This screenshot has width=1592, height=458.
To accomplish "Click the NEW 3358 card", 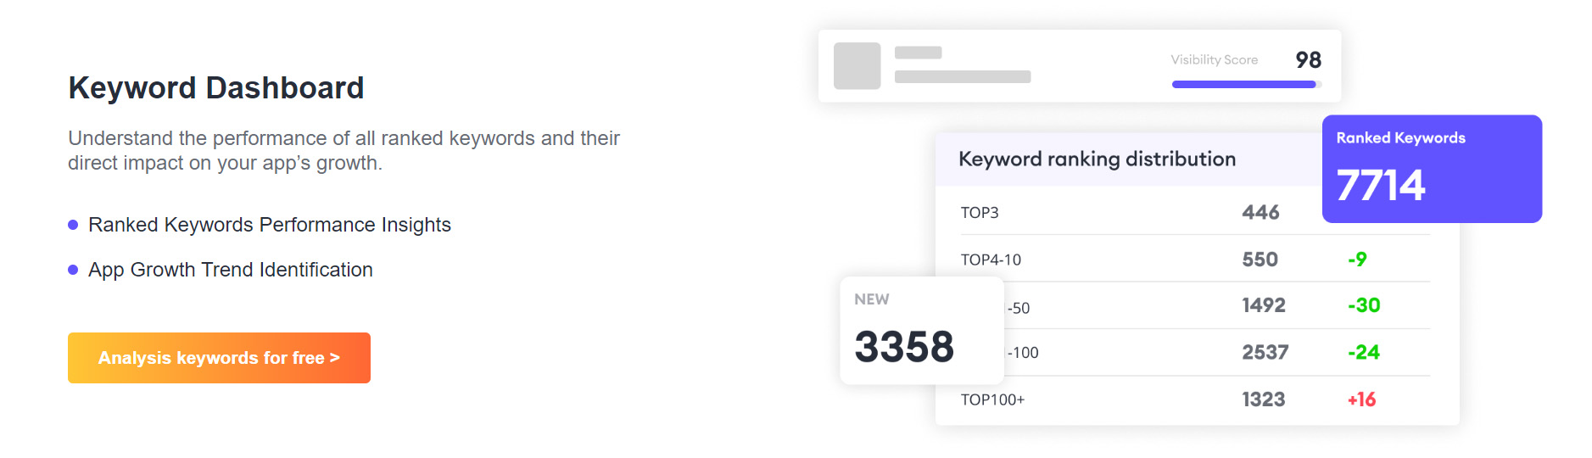I will pyautogui.click(x=921, y=330).
